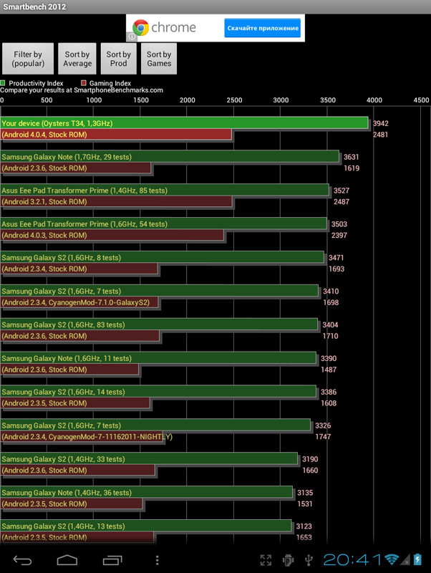This screenshot has width=431, height=573.
Task: Click the 3942 productivity score value
Action: point(381,123)
